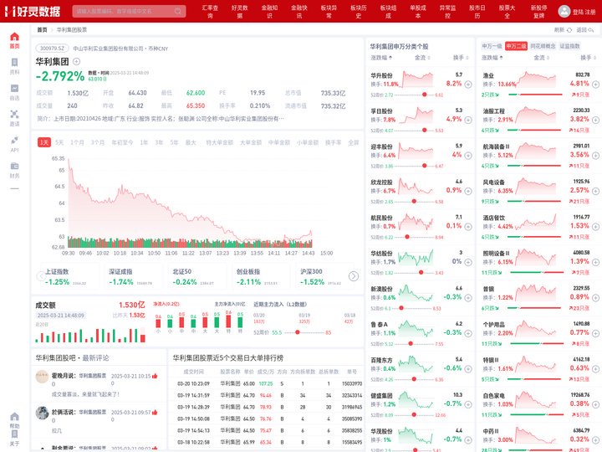Select the 3个月 chart range
This screenshot has width=602, height=452.
[x=98, y=142]
